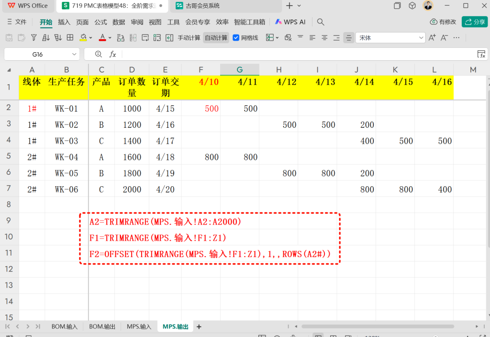Open the Name Box dropdown arrow
490x337 pixels.
pyautogui.click(x=74, y=55)
